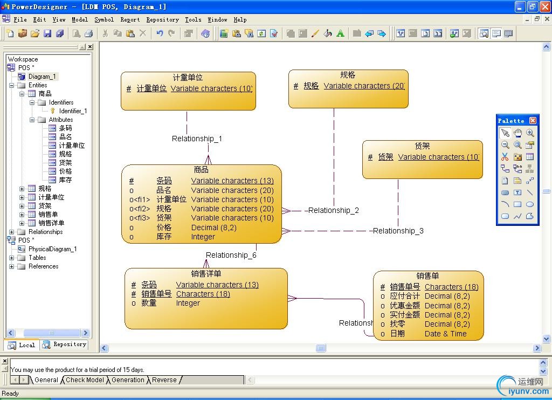Click the Print toolbar icon
The image size is (552, 400).
pos(89,33)
